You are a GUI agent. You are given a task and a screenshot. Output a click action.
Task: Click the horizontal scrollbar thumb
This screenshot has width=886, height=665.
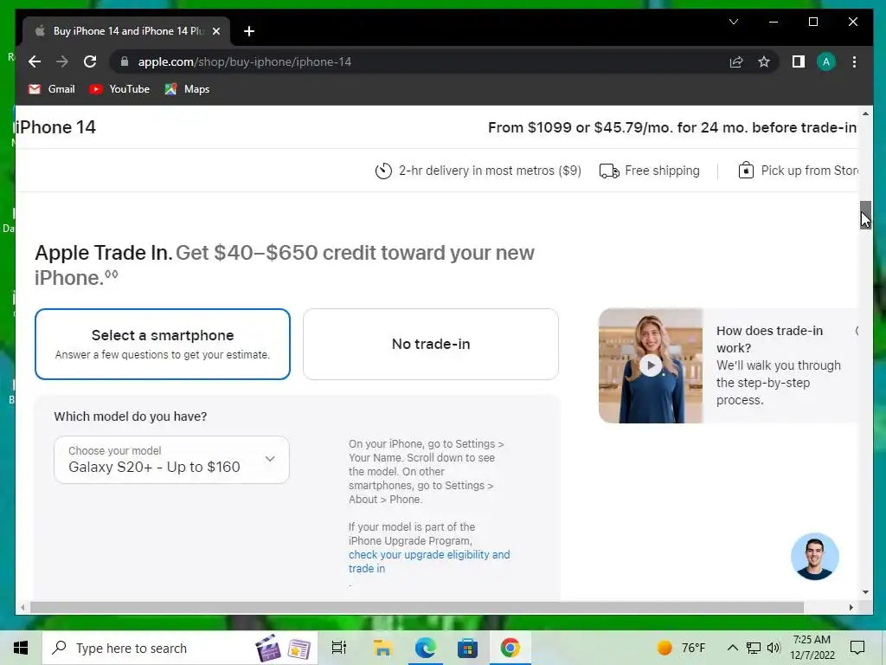(416, 607)
